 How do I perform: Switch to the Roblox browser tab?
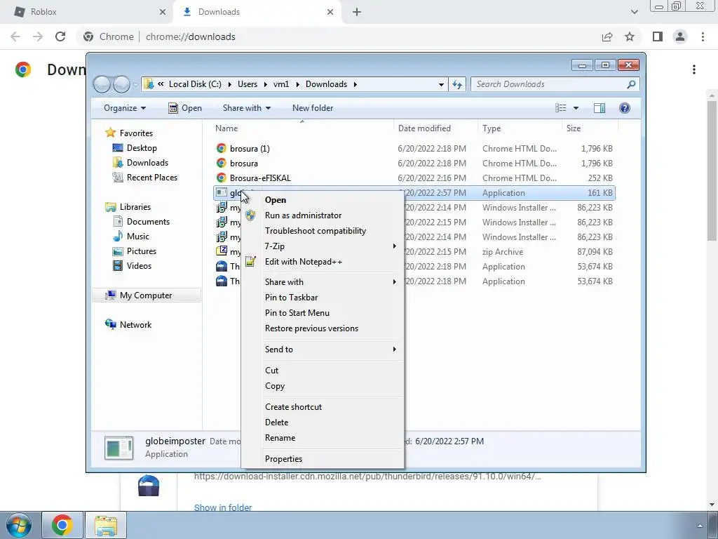[87, 12]
